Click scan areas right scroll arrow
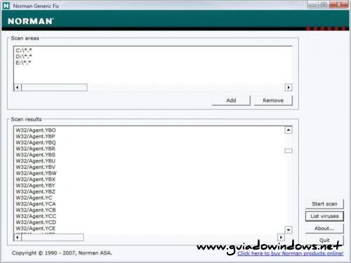The height and width of the screenshot is (263, 351). pyautogui.click(x=289, y=88)
